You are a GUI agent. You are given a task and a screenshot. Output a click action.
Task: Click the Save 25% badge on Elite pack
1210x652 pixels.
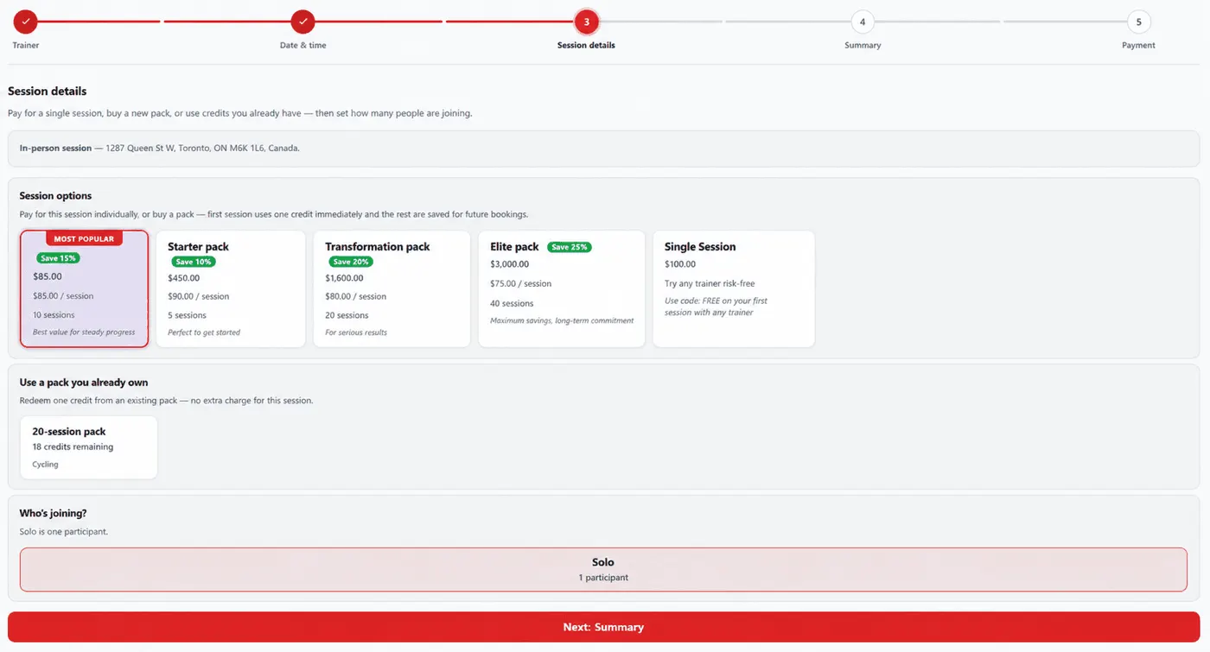[569, 247]
